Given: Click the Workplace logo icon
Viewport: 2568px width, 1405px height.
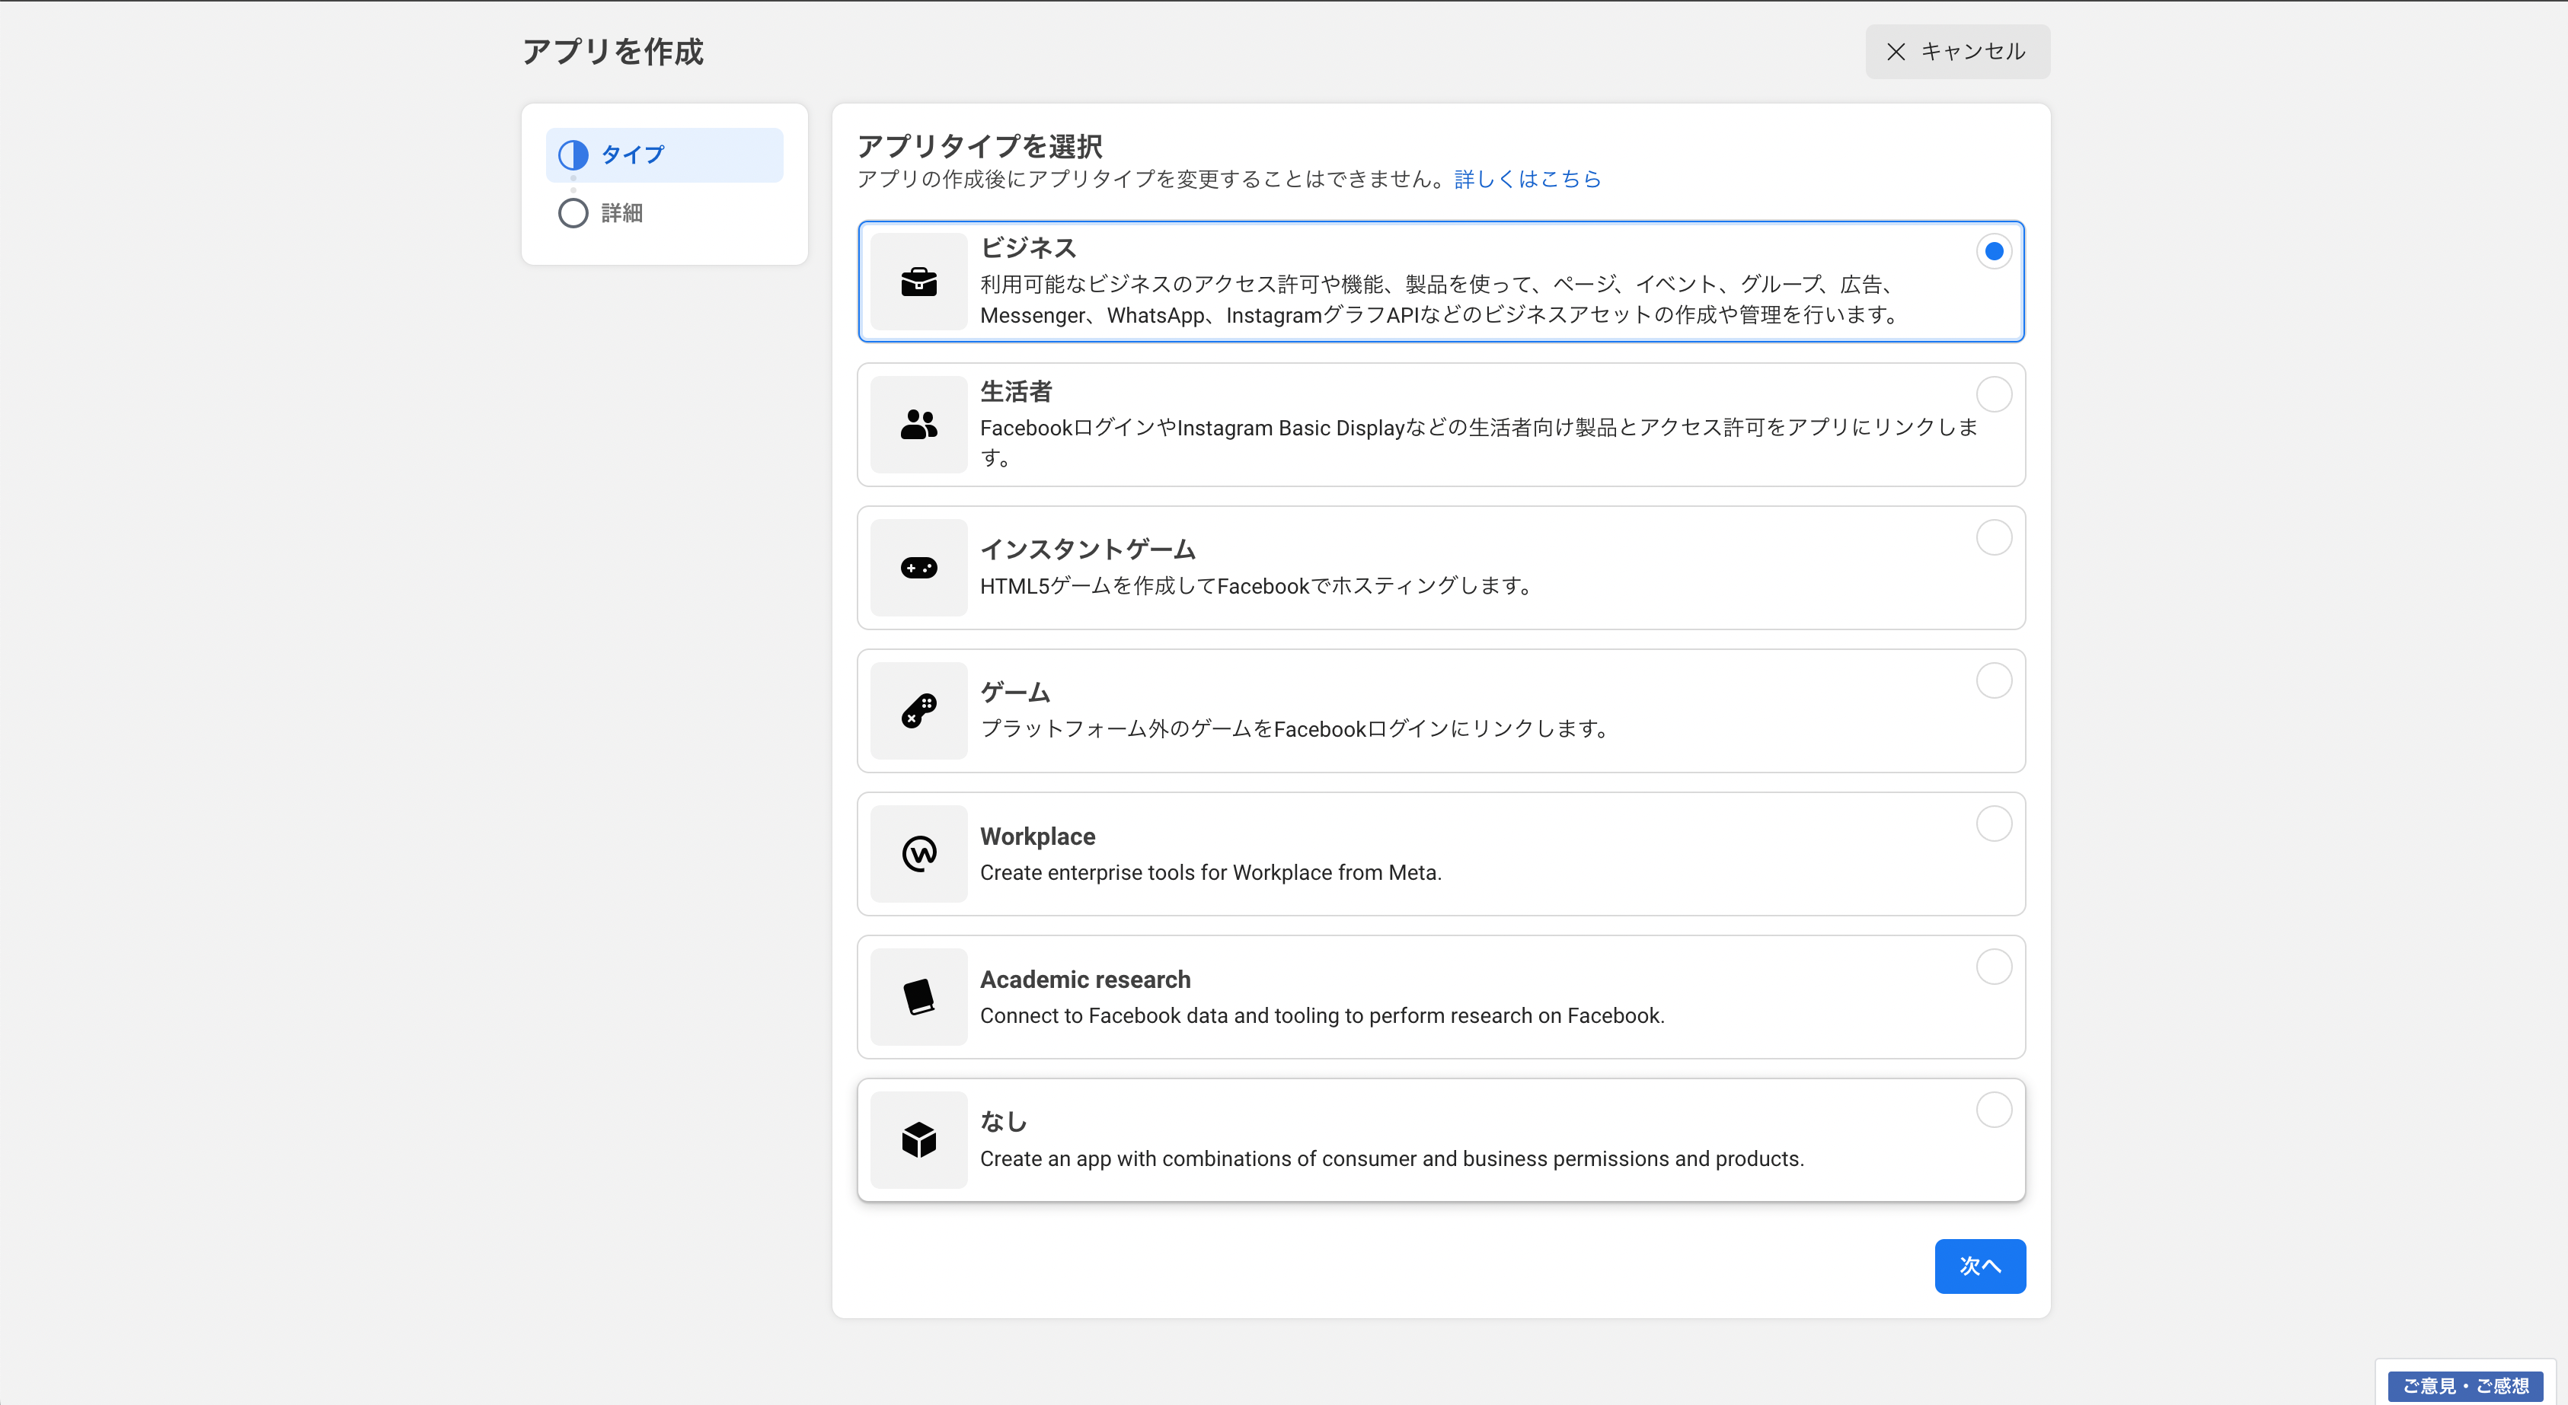Looking at the screenshot, I should pos(918,854).
